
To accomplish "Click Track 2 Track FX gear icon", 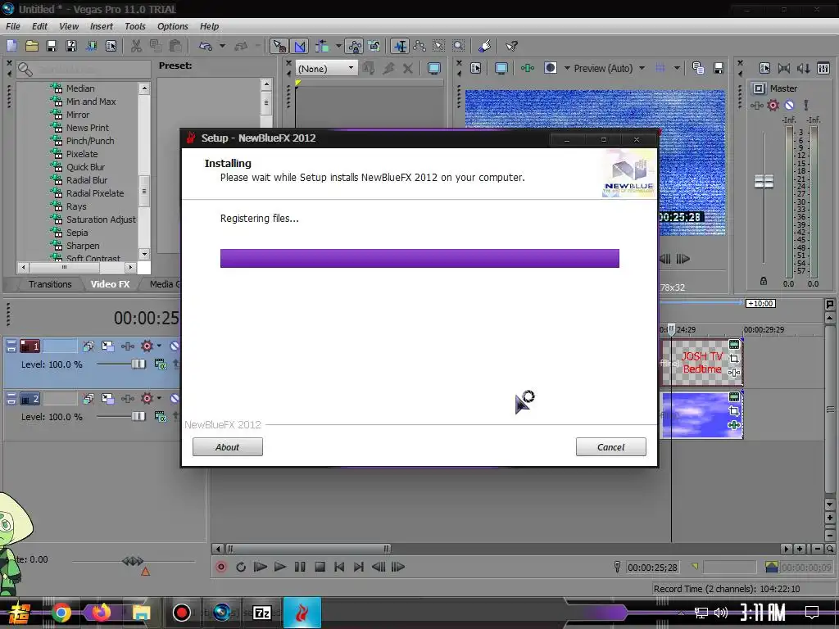I will (147, 399).
